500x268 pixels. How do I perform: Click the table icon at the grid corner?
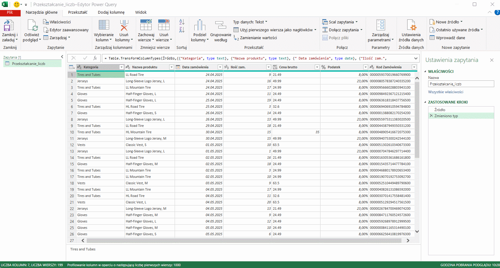[x=72, y=67]
